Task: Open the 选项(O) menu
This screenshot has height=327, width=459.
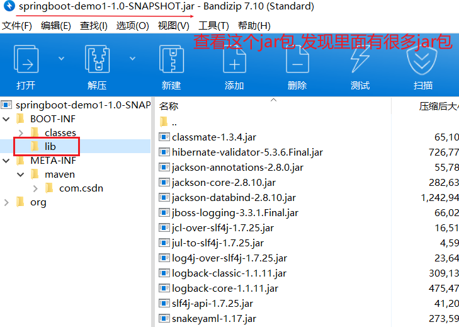Action: (x=132, y=26)
